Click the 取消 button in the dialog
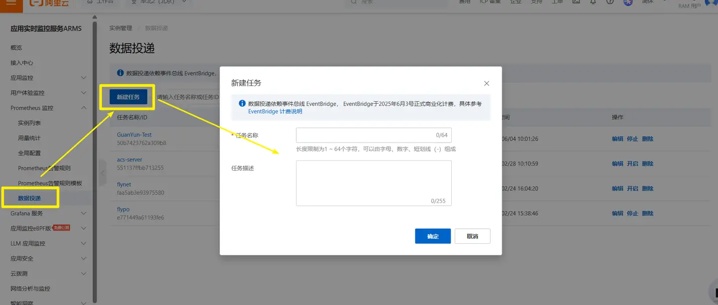 [x=472, y=236]
